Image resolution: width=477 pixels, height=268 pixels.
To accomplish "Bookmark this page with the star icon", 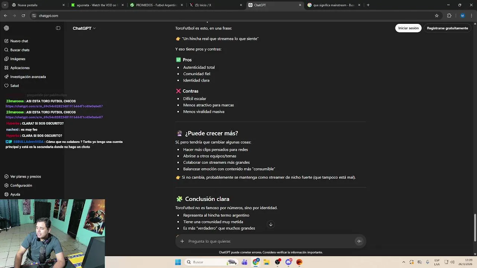I will (x=437, y=16).
